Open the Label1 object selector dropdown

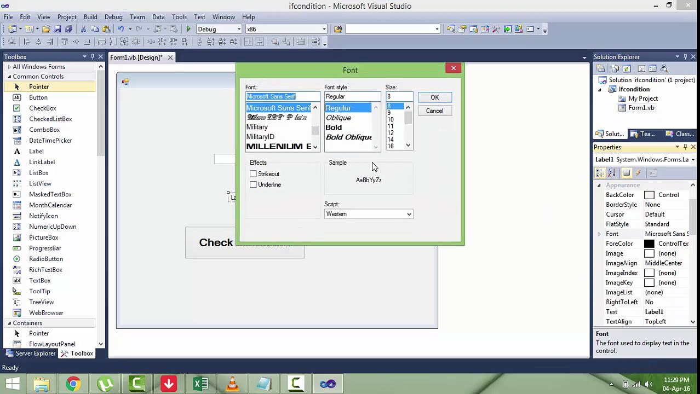point(693,160)
